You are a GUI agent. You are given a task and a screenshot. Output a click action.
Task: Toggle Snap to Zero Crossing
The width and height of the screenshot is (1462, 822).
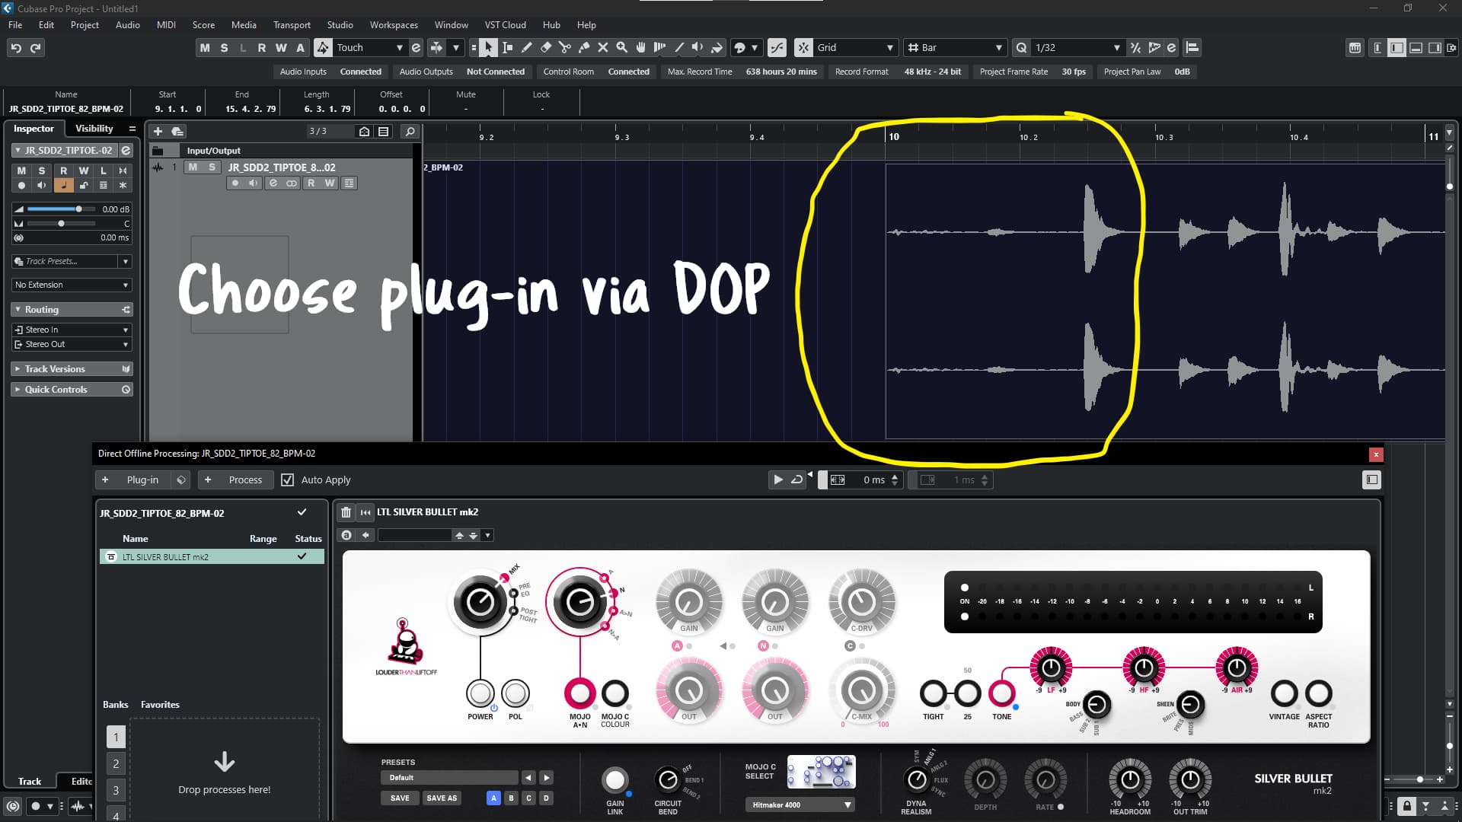pyautogui.click(x=777, y=47)
